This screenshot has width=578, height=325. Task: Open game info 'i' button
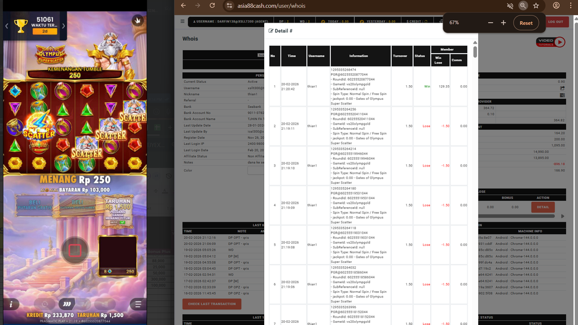coord(11,304)
